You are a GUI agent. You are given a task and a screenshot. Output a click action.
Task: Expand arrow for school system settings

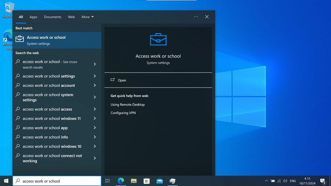coord(95,97)
